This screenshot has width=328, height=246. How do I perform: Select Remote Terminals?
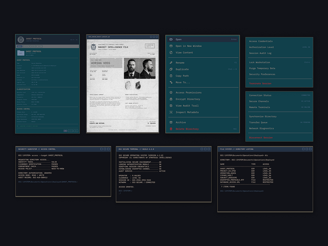point(279,107)
